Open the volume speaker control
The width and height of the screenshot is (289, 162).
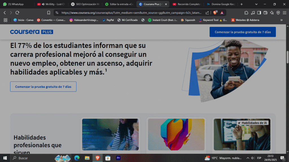click(x=253, y=158)
